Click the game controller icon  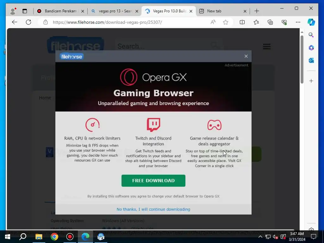point(214,125)
